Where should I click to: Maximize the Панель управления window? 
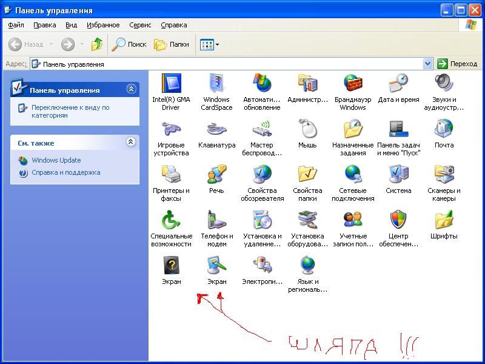tap(461, 11)
